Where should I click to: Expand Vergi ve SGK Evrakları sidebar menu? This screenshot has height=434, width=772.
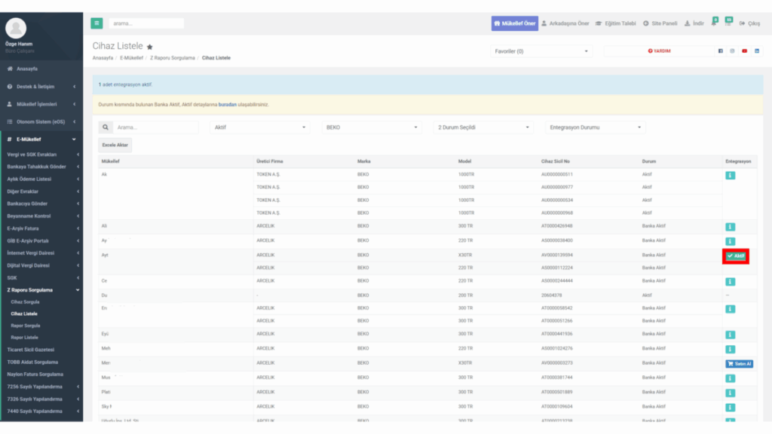click(x=42, y=154)
